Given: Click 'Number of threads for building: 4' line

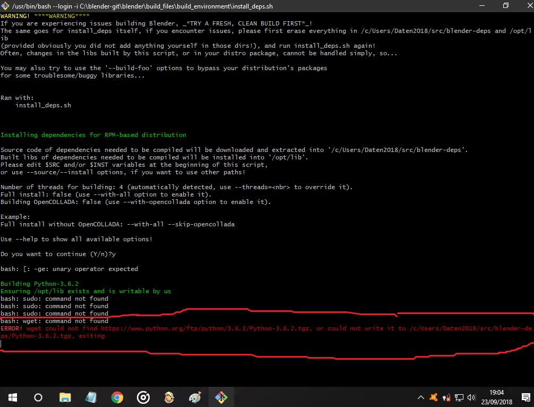Looking at the screenshot, I should 176,187.
